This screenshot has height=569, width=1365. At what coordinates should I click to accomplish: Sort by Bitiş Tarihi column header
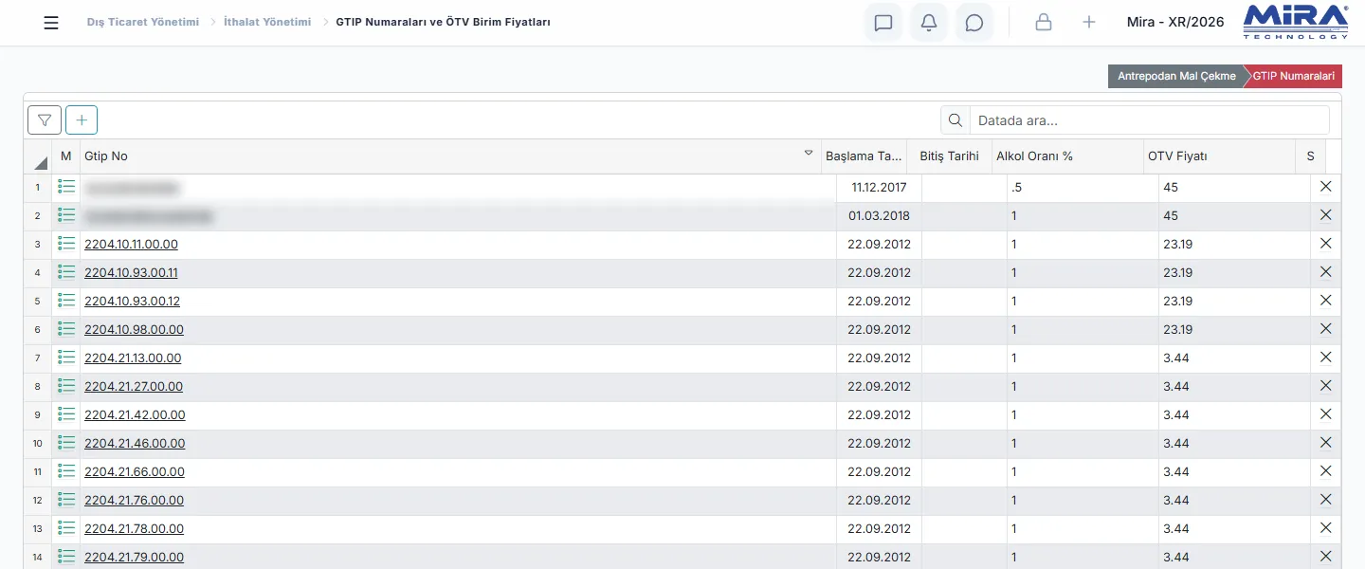click(949, 156)
